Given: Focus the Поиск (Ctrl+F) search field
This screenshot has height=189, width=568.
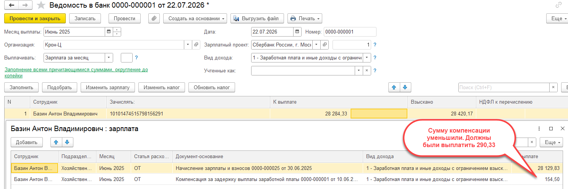Looking at the screenshot, I should pos(504,88).
